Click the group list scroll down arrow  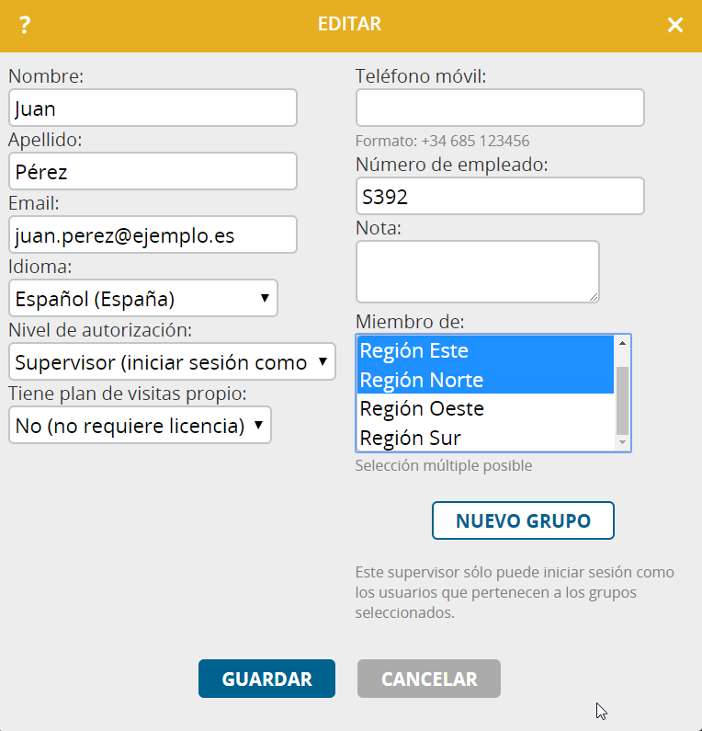point(622,442)
